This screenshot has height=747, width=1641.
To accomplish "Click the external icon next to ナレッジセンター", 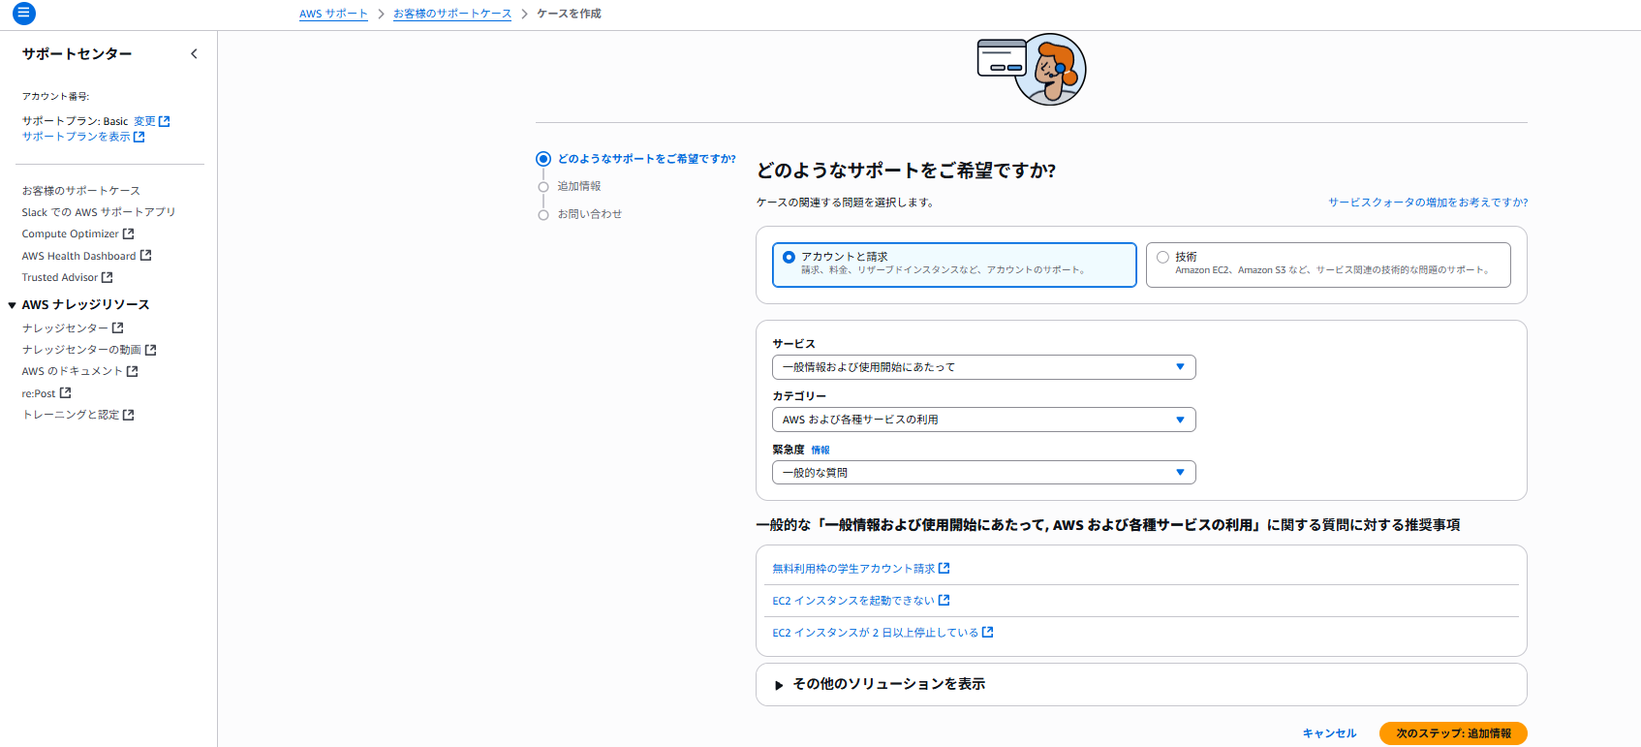I will pyautogui.click(x=118, y=327).
